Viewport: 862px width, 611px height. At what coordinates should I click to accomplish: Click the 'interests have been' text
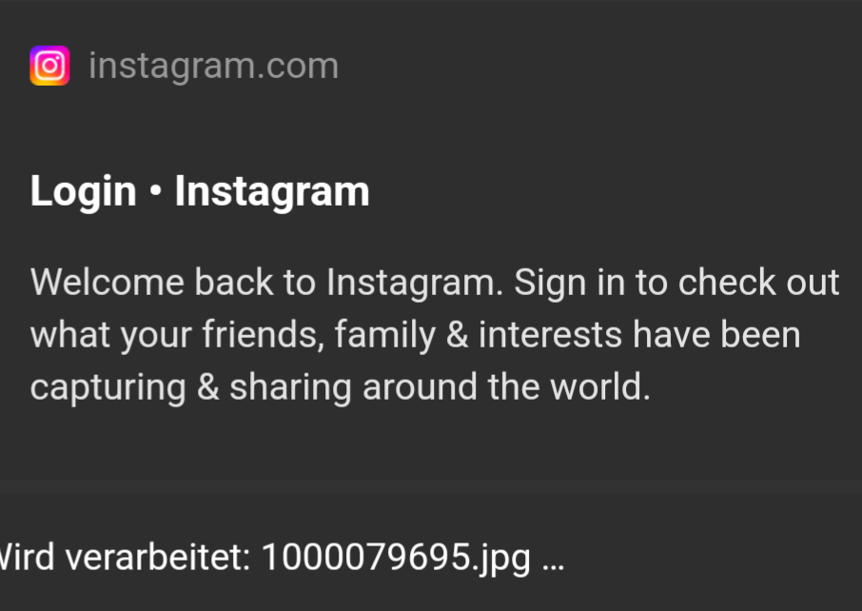639,335
